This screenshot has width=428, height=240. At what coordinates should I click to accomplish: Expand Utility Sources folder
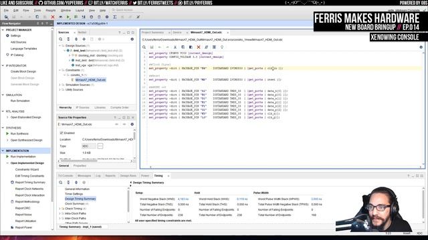coord(60,90)
